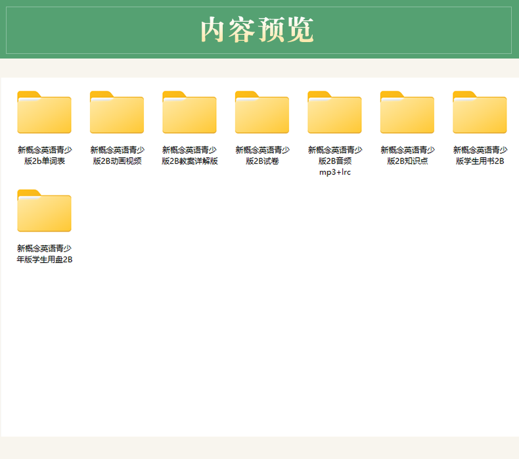
Task: Click the 内容预览 header title
Action: pos(257,30)
